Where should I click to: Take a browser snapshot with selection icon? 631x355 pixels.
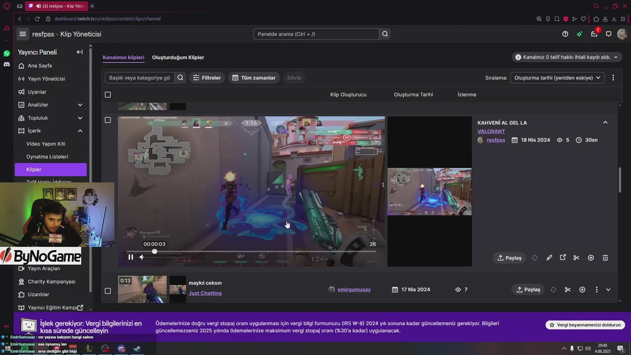[x=557, y=19]
